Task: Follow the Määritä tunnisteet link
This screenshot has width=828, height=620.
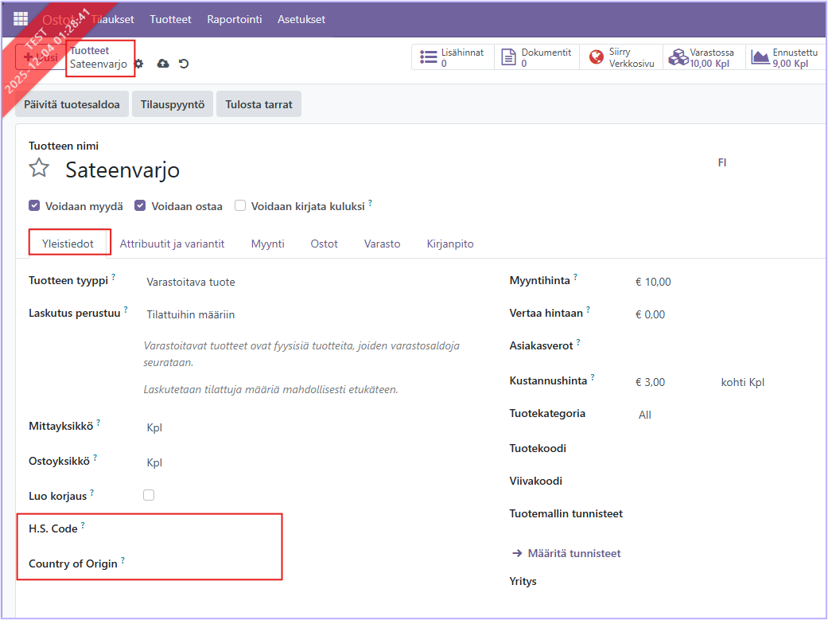Action: pyautogui.click(x=566, y=553)
